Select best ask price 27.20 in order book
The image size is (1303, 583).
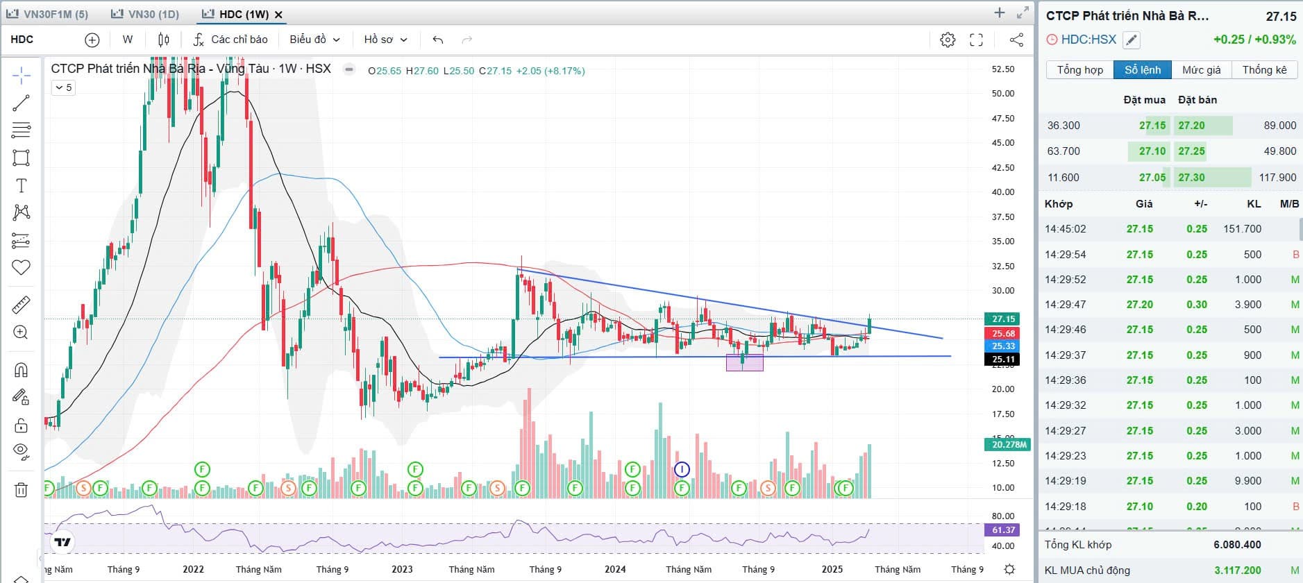point(1192,126)
